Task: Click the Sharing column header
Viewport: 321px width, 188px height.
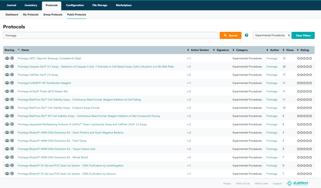Action: tap(9, 50)
